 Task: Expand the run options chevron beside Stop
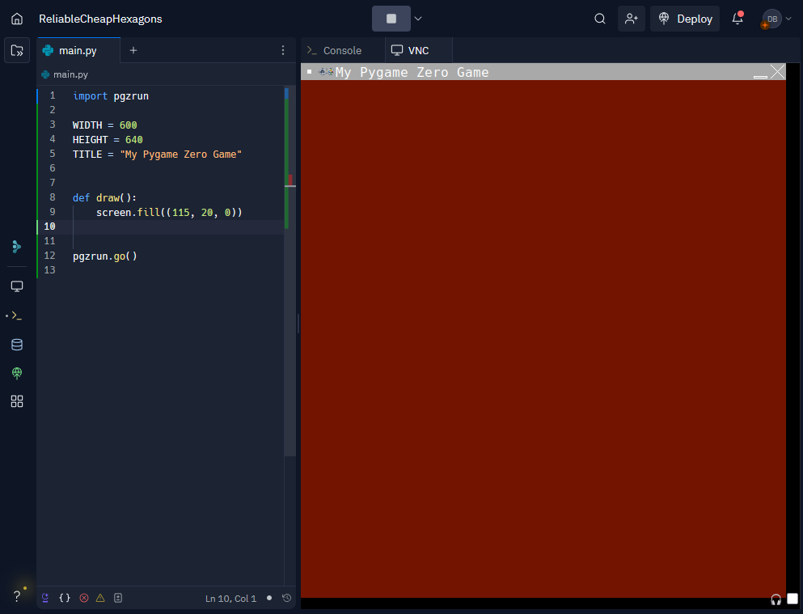coord(418,19)
